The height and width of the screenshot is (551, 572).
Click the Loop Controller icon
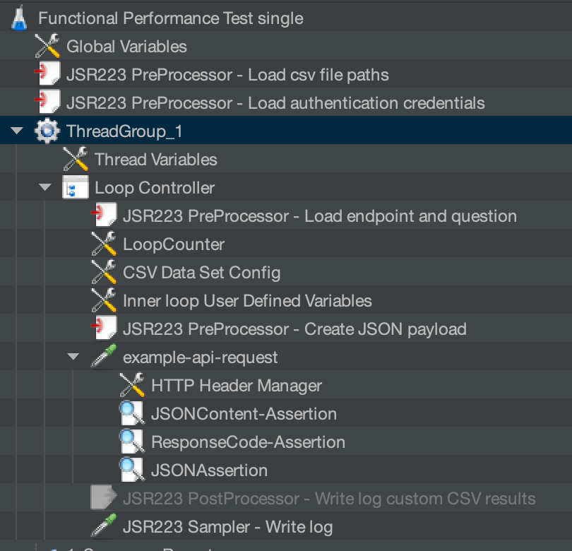(x=76, y=188)
